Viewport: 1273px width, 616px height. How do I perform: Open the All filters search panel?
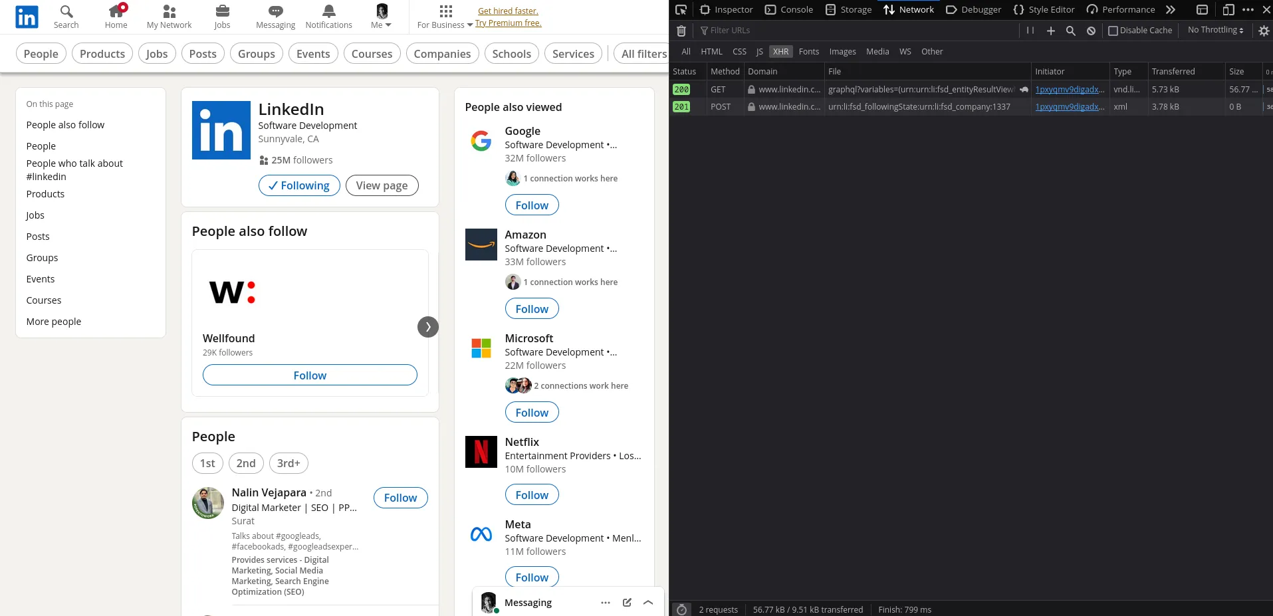(643, 54)
